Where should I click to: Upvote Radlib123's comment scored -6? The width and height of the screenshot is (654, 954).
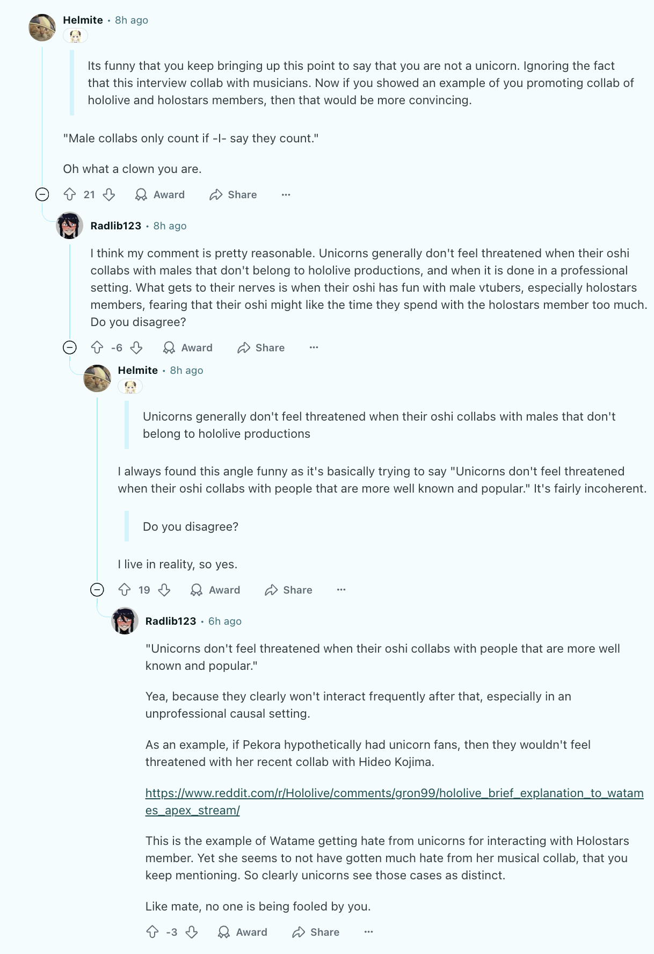click(x=97, y=348)
